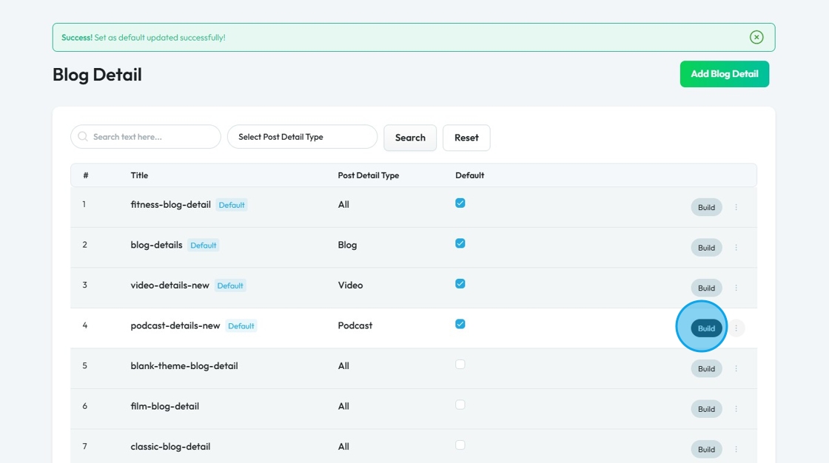This screenshot has height=463, width=829.
Task: Uncheck default checkbox for fitness-blog-detail
Action: tap(460, 203)
